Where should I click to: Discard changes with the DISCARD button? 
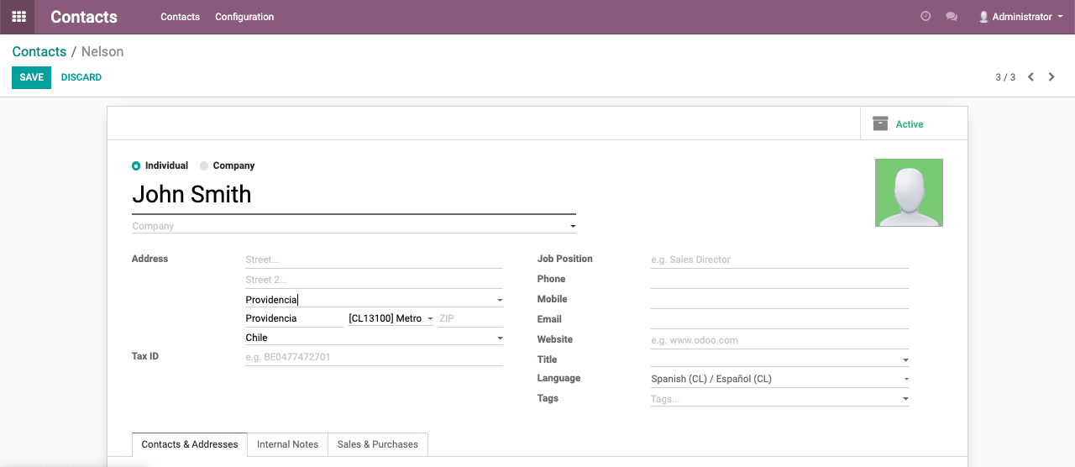coord(81,77)
